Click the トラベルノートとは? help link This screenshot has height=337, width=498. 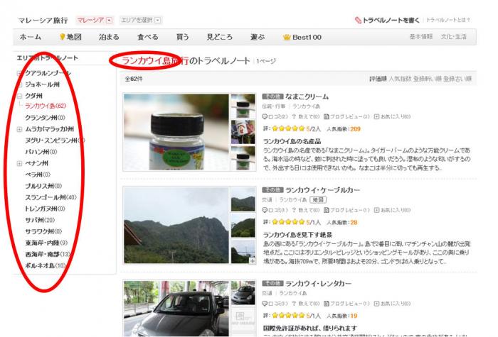448,20
